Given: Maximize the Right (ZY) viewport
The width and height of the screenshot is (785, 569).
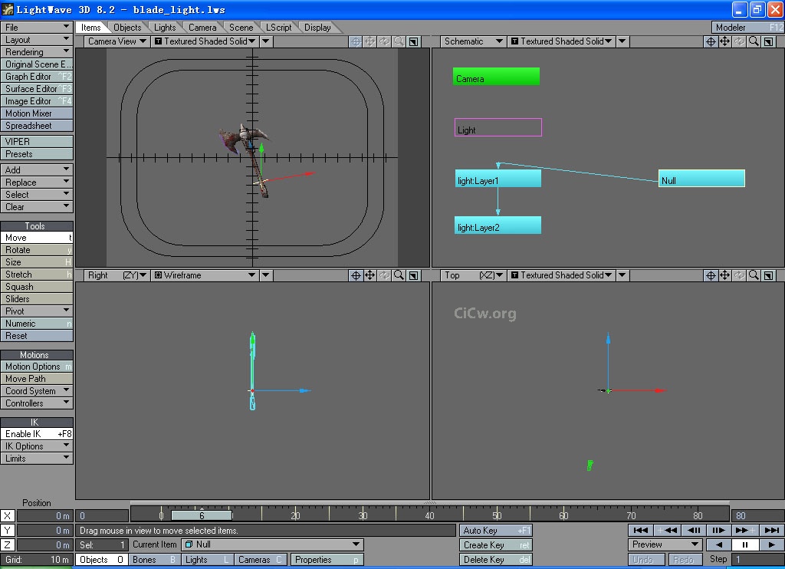Looking at the screenshot, I should click(413, 275).
